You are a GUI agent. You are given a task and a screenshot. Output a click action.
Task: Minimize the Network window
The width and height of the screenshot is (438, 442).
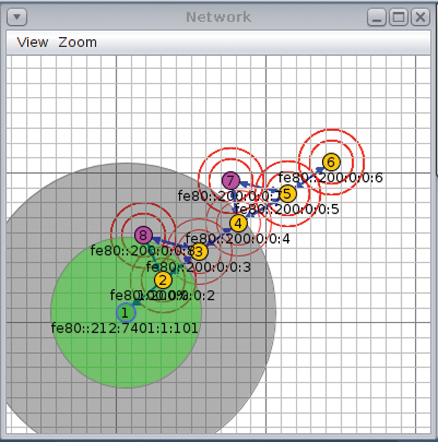[376, 18]
